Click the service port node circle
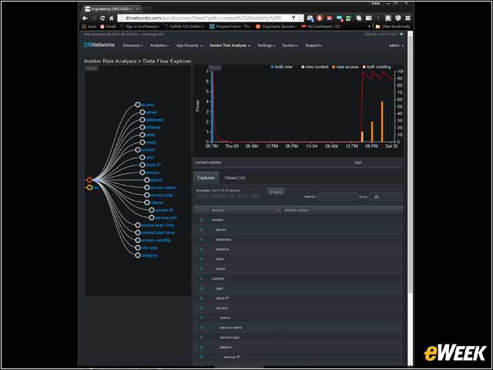The height and width of the screenshot is (370, 493). point(151,217)
